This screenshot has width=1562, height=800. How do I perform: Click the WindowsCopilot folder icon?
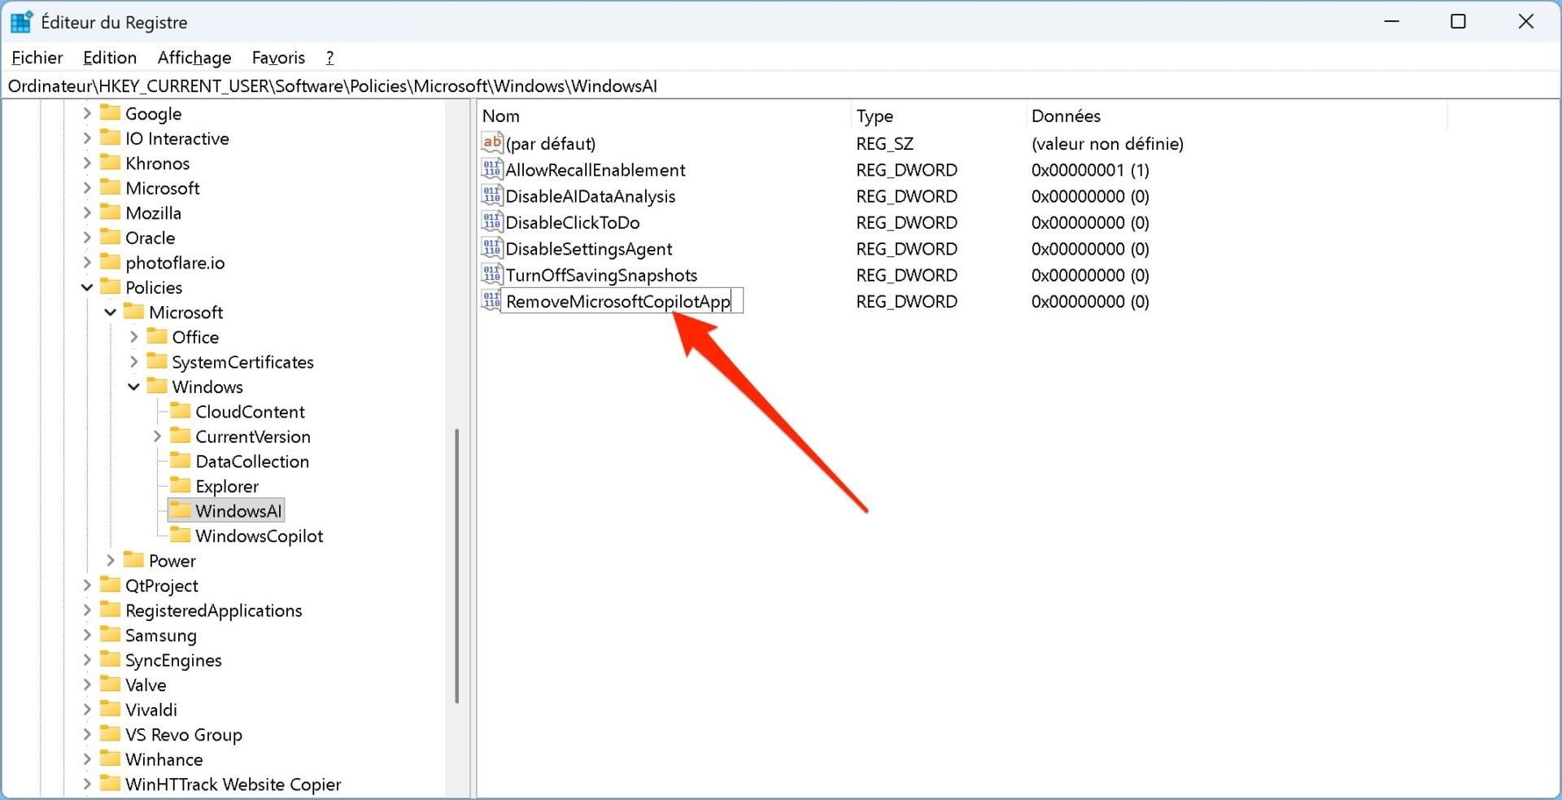[x=181, y=536]
